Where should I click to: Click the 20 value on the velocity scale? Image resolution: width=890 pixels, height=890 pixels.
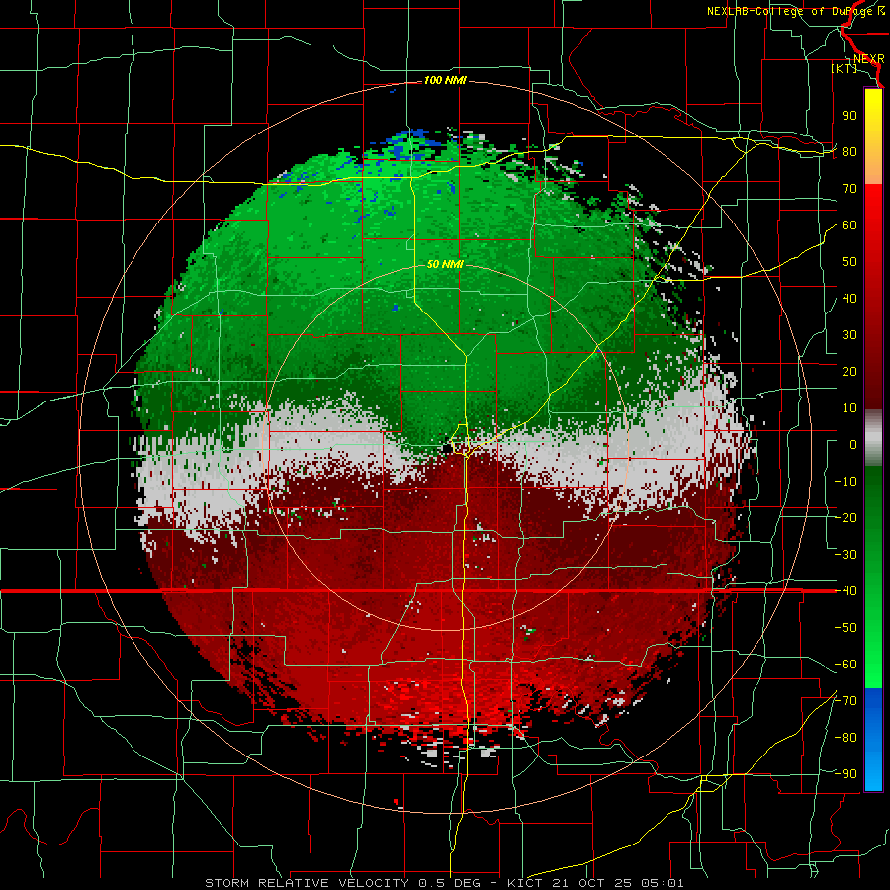click(849, 372)
